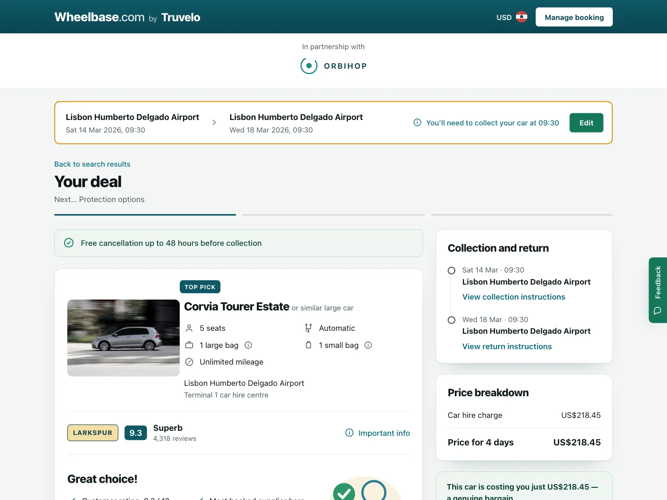Click the Orbihop partner logo
Screen dimensions: 667x500
[x=333, y=66]
